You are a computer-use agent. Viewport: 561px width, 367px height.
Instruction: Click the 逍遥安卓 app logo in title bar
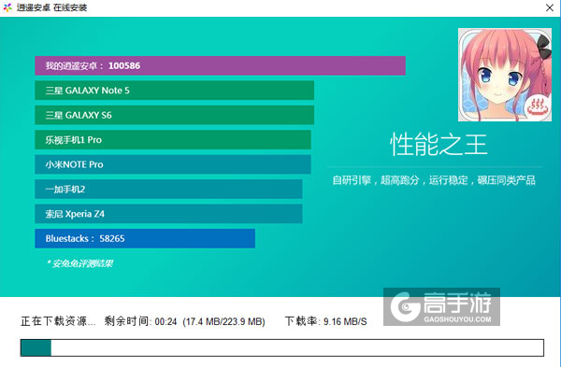click(7, 7)
